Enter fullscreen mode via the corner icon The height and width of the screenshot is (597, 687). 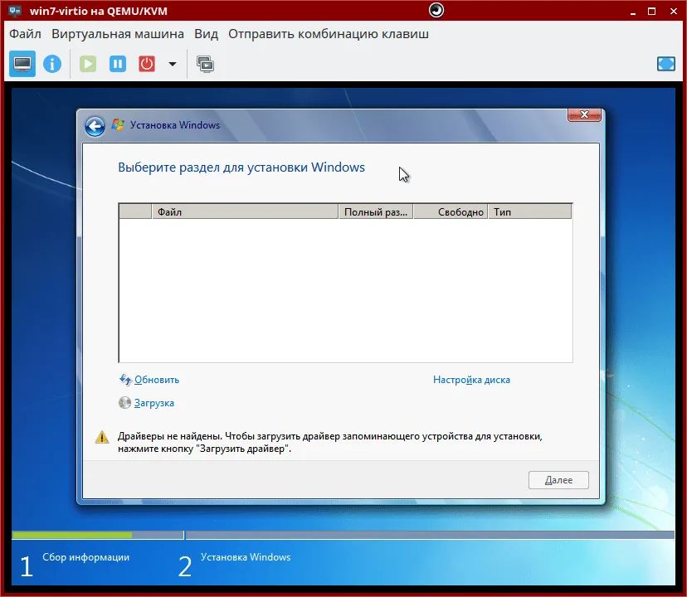(665, 63)
